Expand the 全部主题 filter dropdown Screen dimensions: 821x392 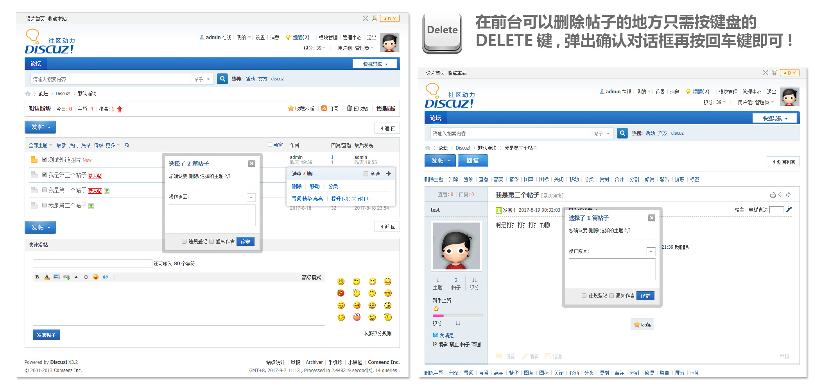coord(40,145)
